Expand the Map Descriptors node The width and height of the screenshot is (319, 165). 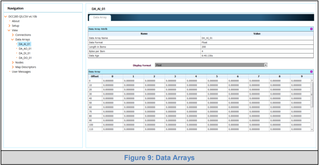click(13, 67)
